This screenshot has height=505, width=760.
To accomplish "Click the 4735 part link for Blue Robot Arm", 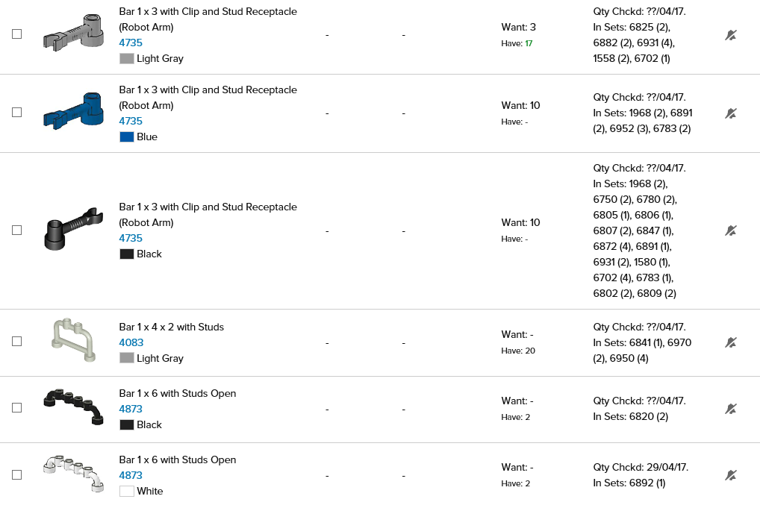I will 131,121.
